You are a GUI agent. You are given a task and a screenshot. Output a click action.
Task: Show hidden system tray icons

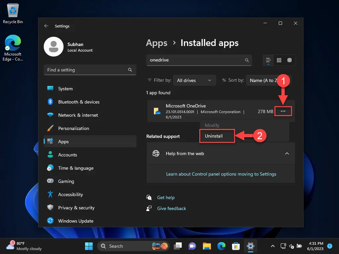(x=273, y=246)
